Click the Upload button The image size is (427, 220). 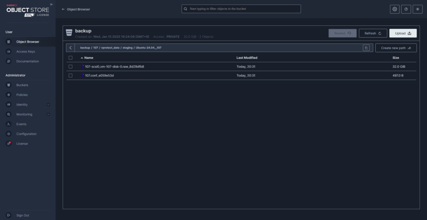(x=402, y=33)
